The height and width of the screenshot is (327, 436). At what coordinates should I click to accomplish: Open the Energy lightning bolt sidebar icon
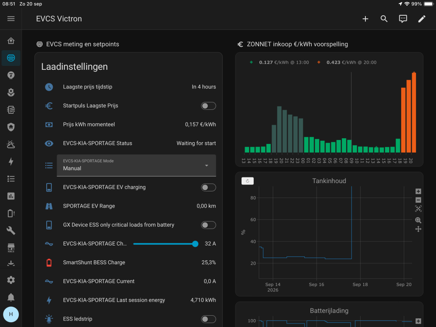(11, 162)
